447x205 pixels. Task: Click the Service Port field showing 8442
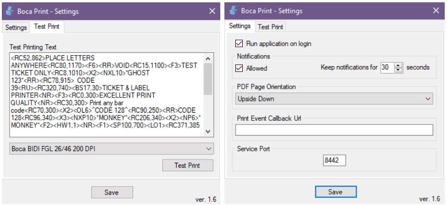pyautogui.click(x=334, y=160)
